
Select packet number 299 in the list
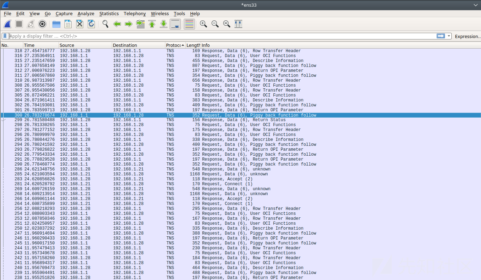tap(141, 120)
